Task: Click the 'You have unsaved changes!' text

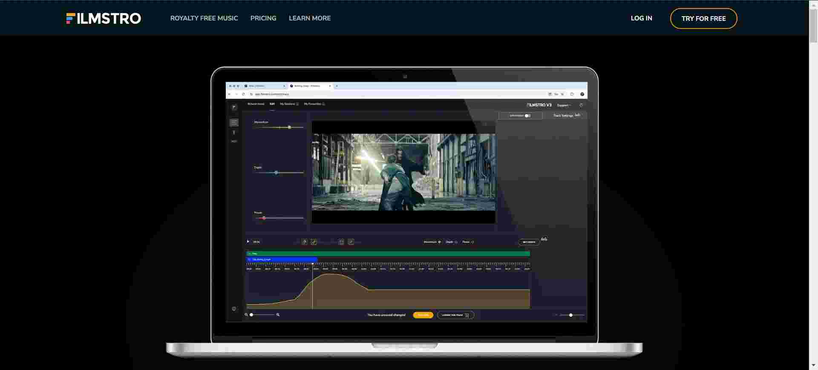Action: (x=386, y=315)
